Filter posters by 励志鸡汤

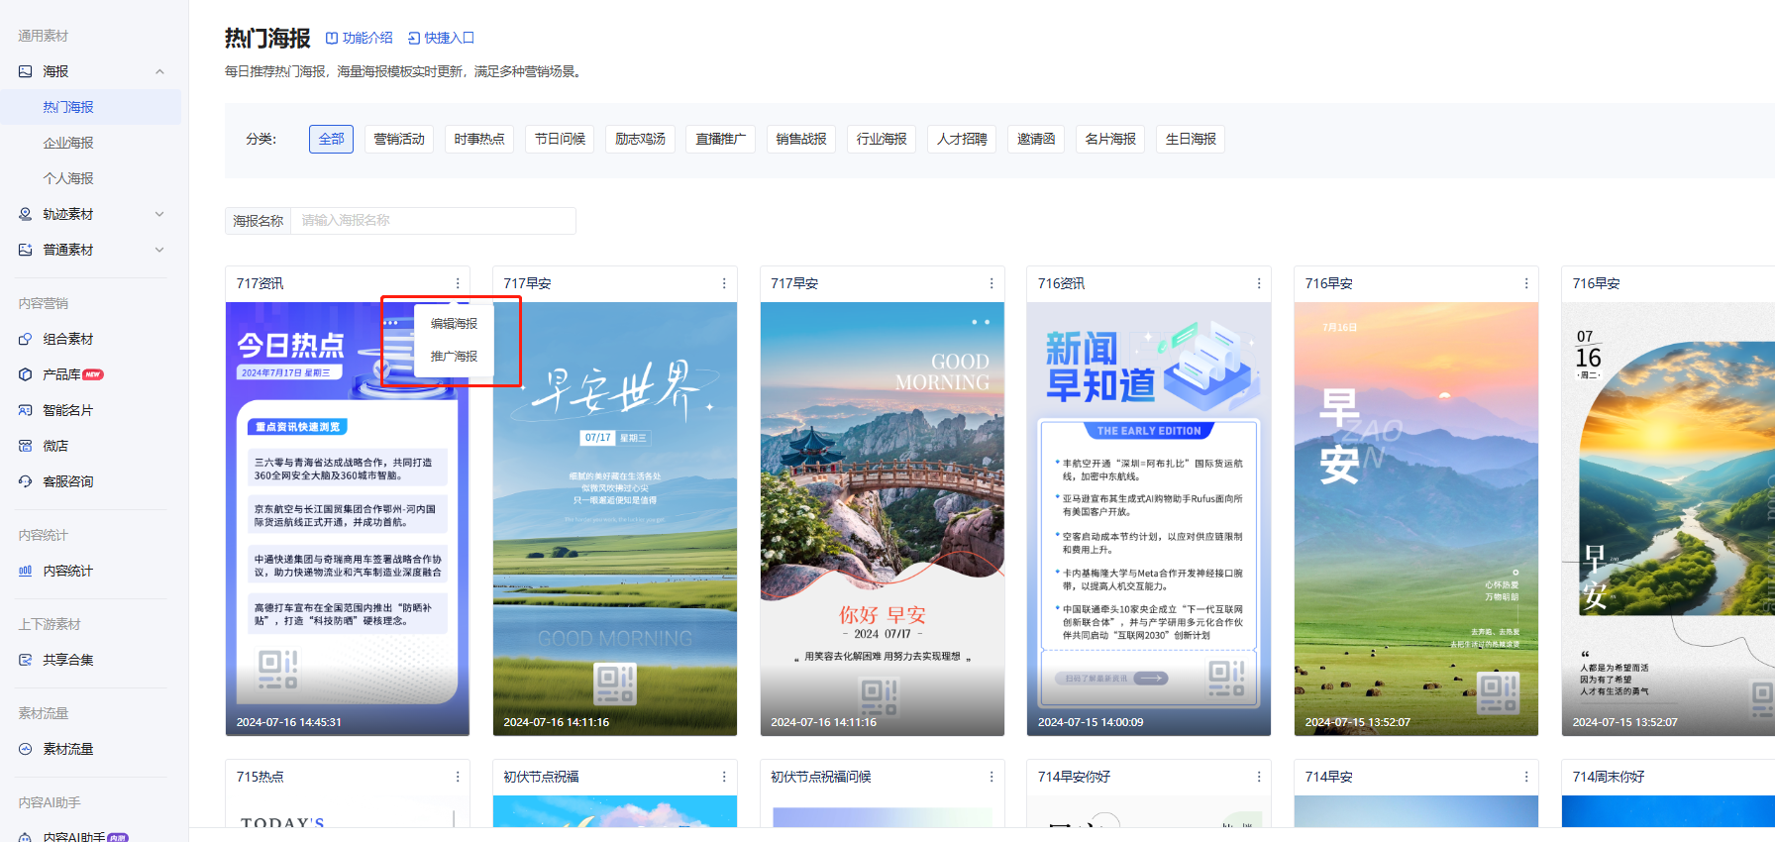[640, 139]
